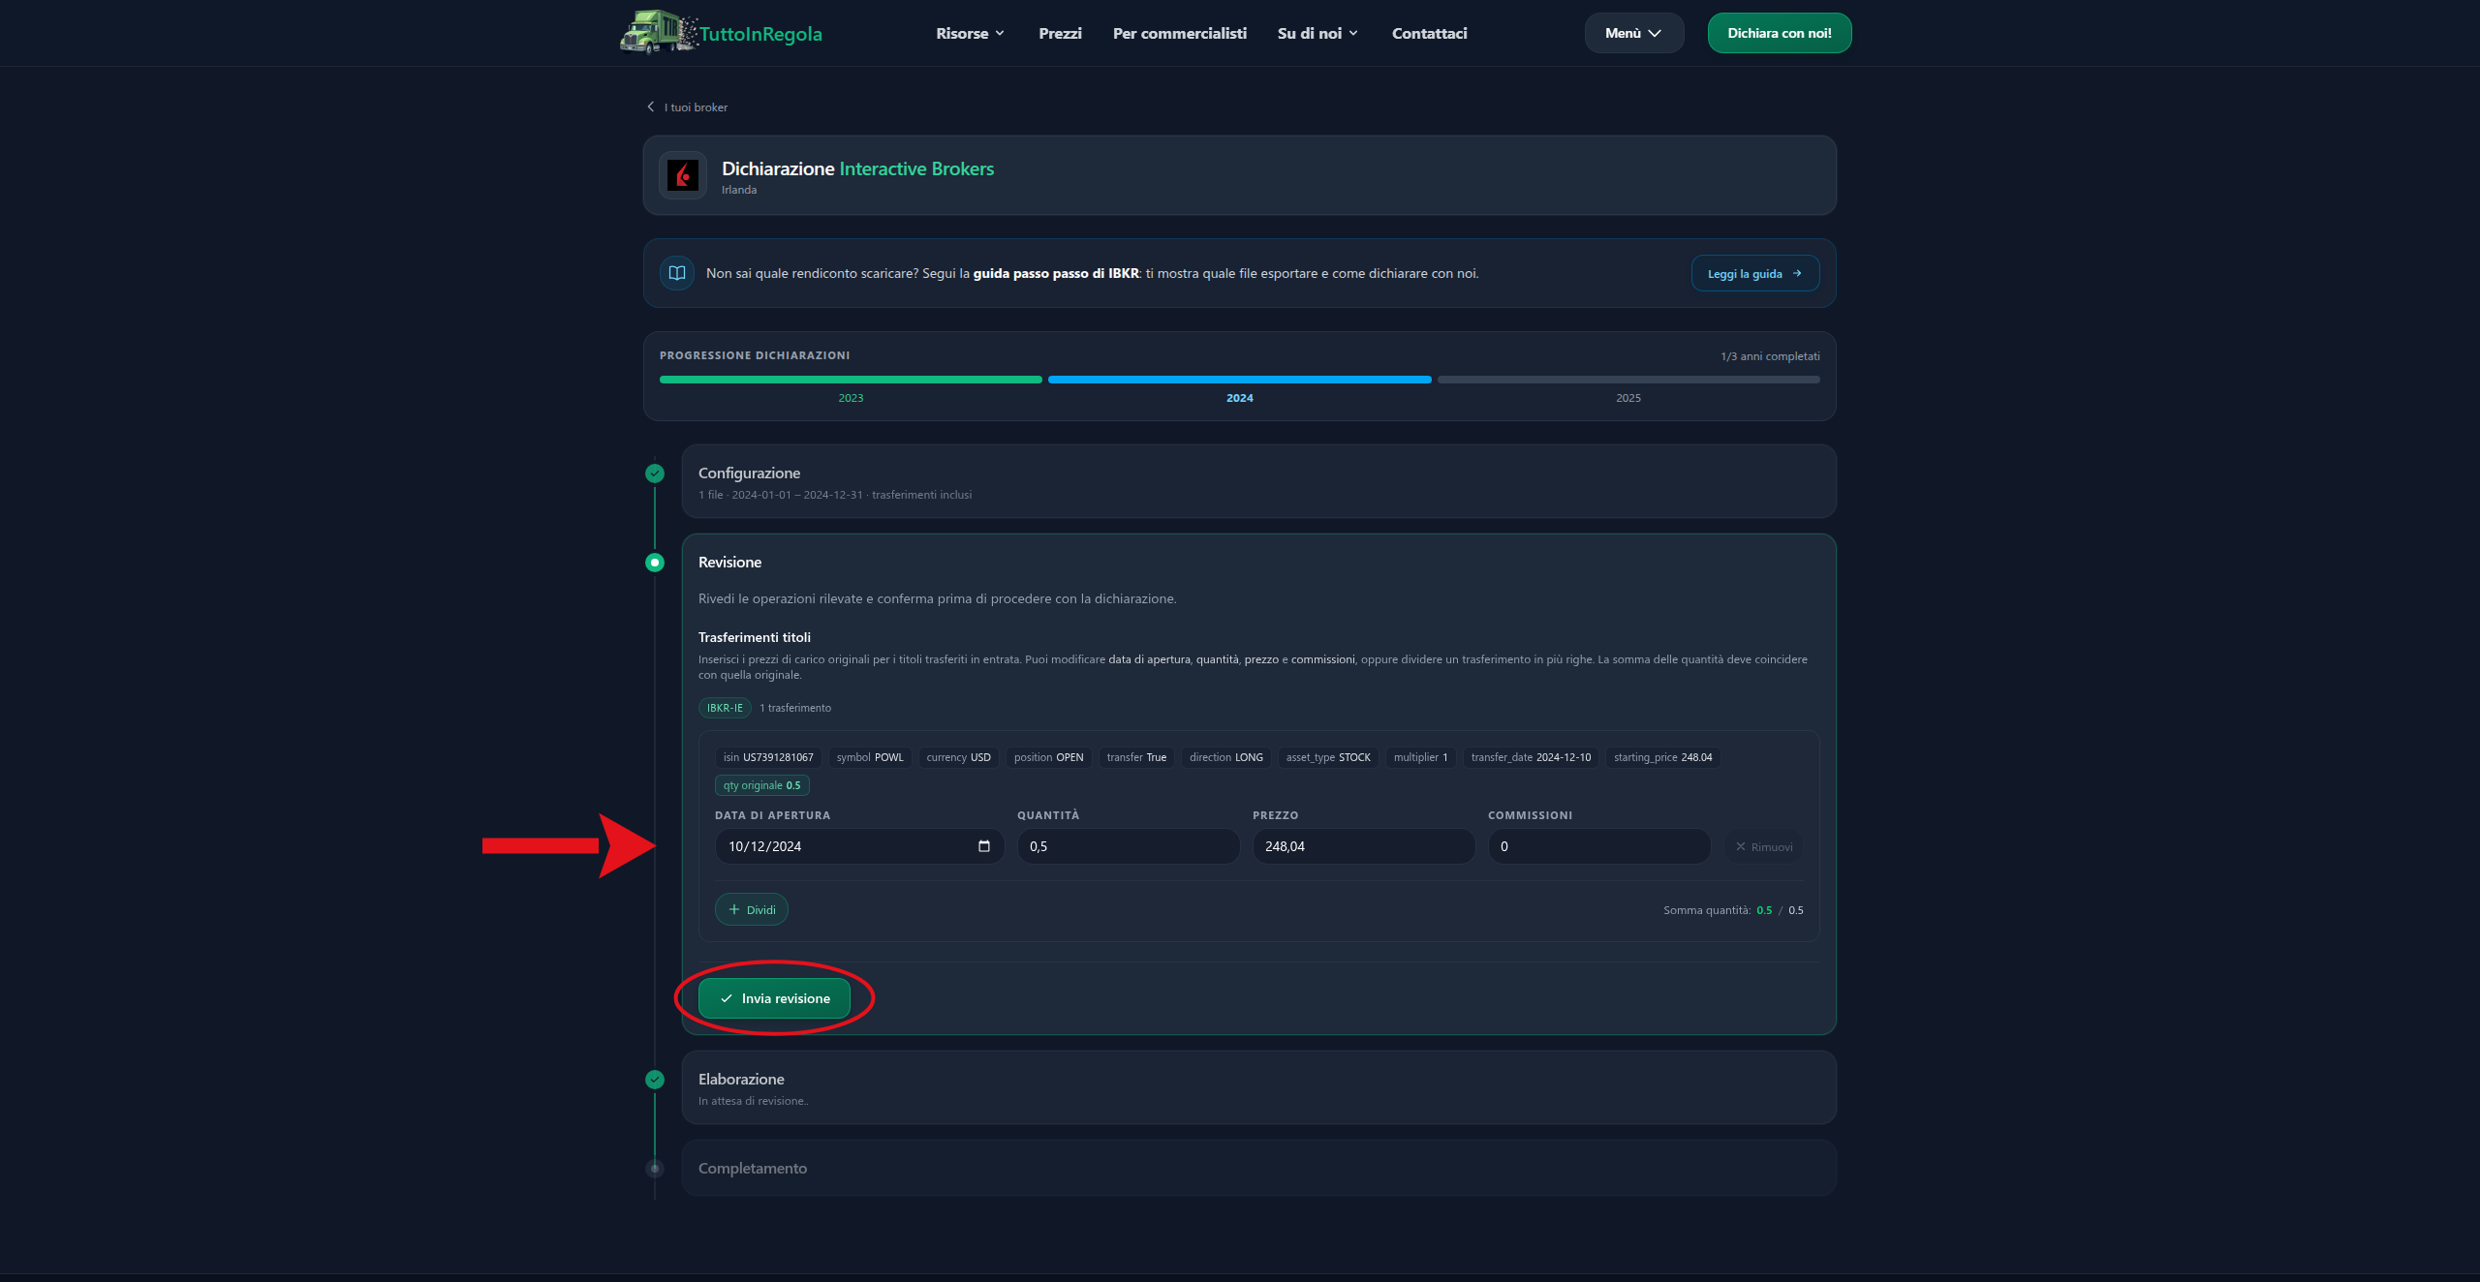2480x1282 pixels.
Task: Click the green check of Configurazione step
Action: 655,473
